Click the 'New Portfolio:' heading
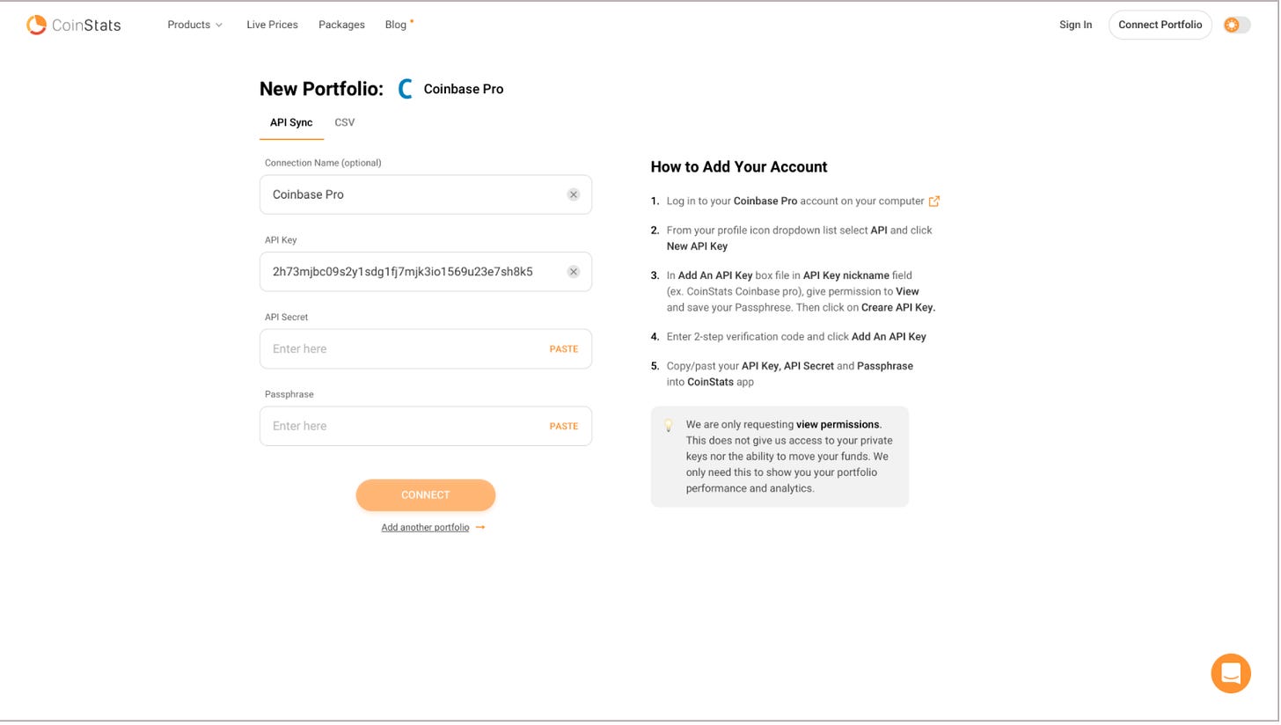This screenshot has height=725, width=1281. [321, 89]
